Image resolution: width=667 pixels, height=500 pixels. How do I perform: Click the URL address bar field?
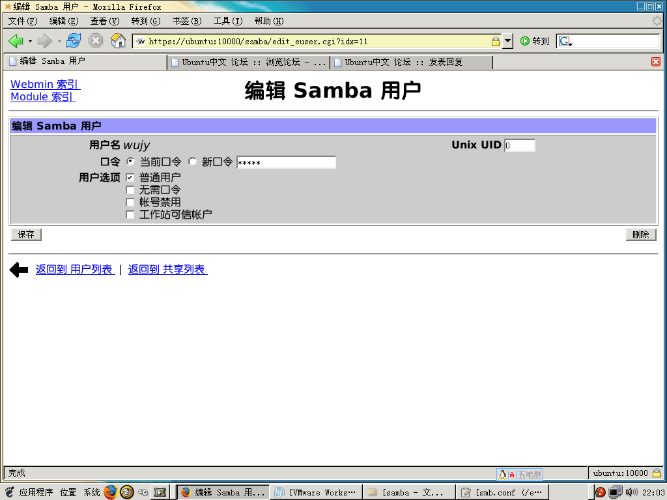pyautogui.click(x=317, y=41)
